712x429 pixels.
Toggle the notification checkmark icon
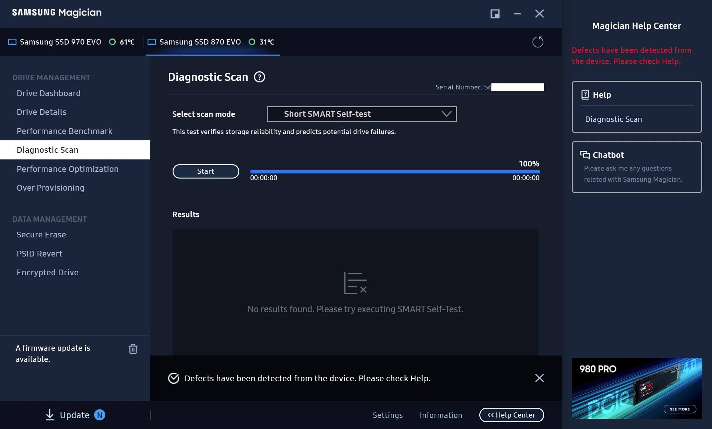[174, 378]
